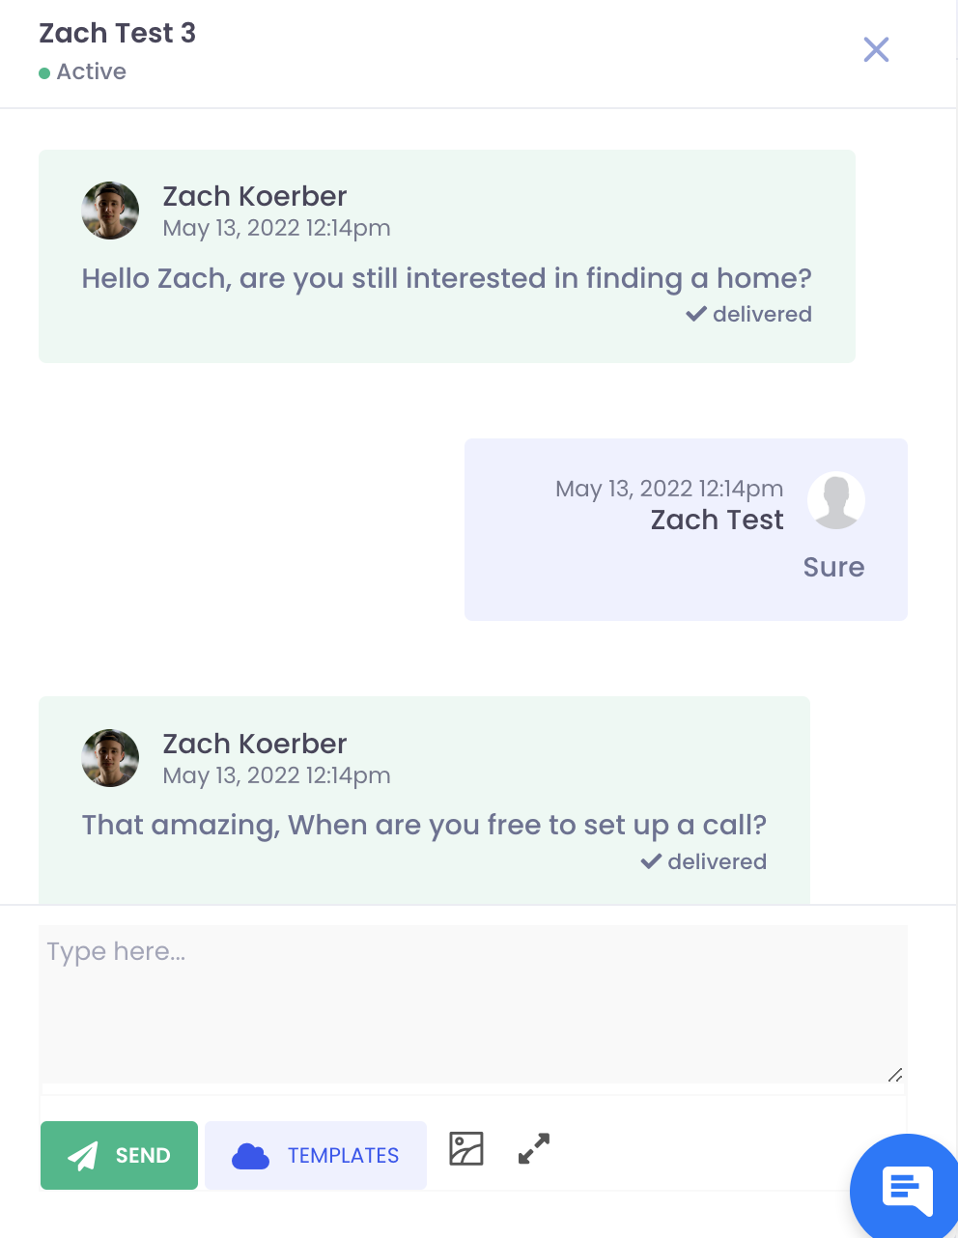Click the Zach Test sender name
The image size is (958, 1238).
click(717, 520)
